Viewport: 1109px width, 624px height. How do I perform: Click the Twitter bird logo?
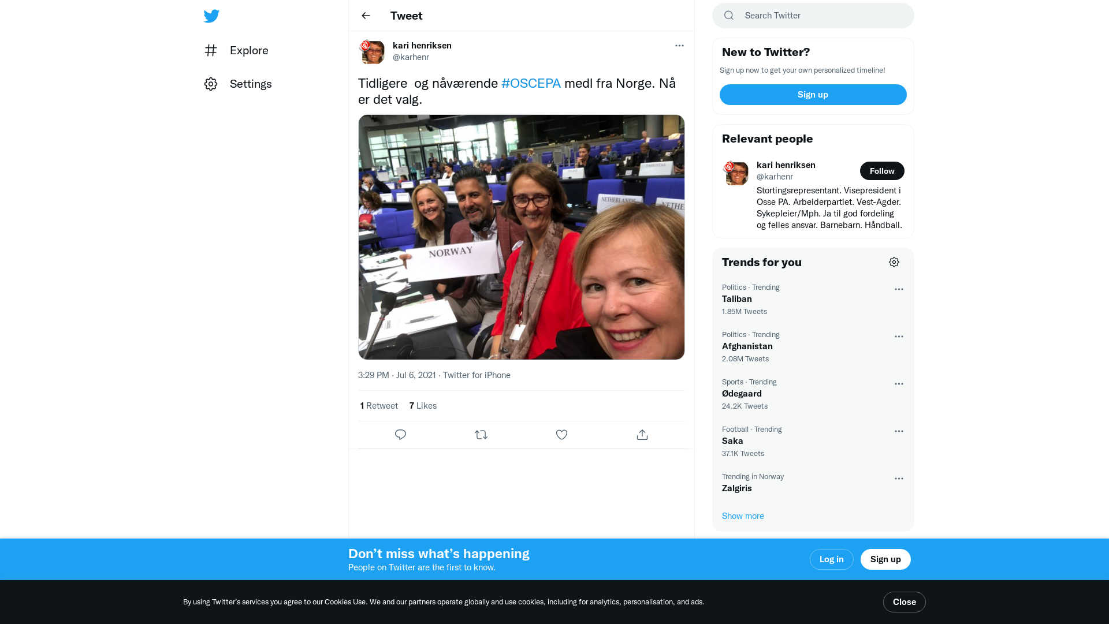[211, 16]
